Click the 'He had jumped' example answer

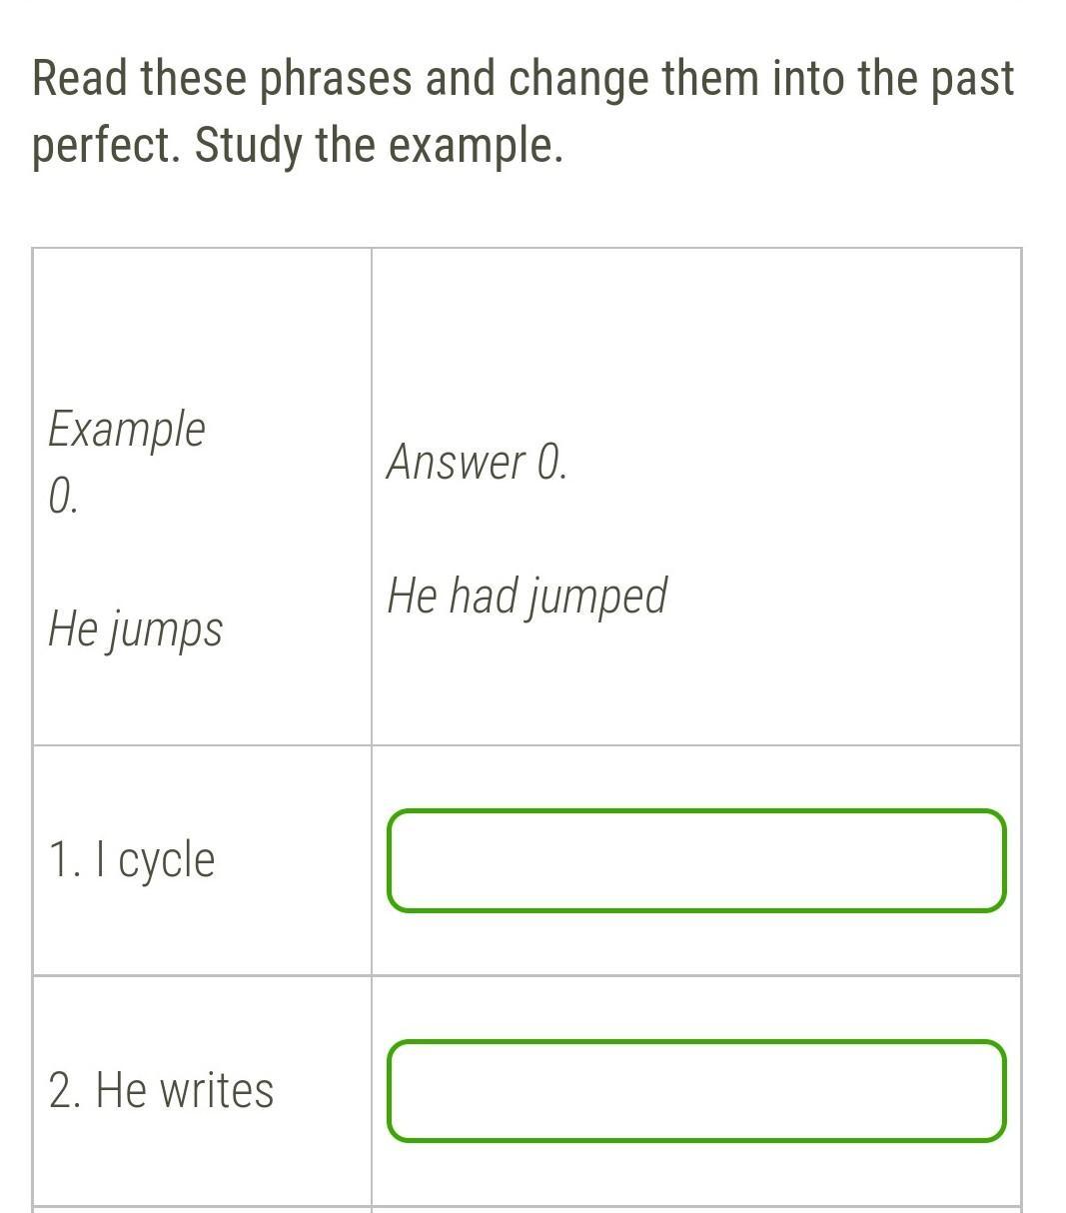click(527, 597)
